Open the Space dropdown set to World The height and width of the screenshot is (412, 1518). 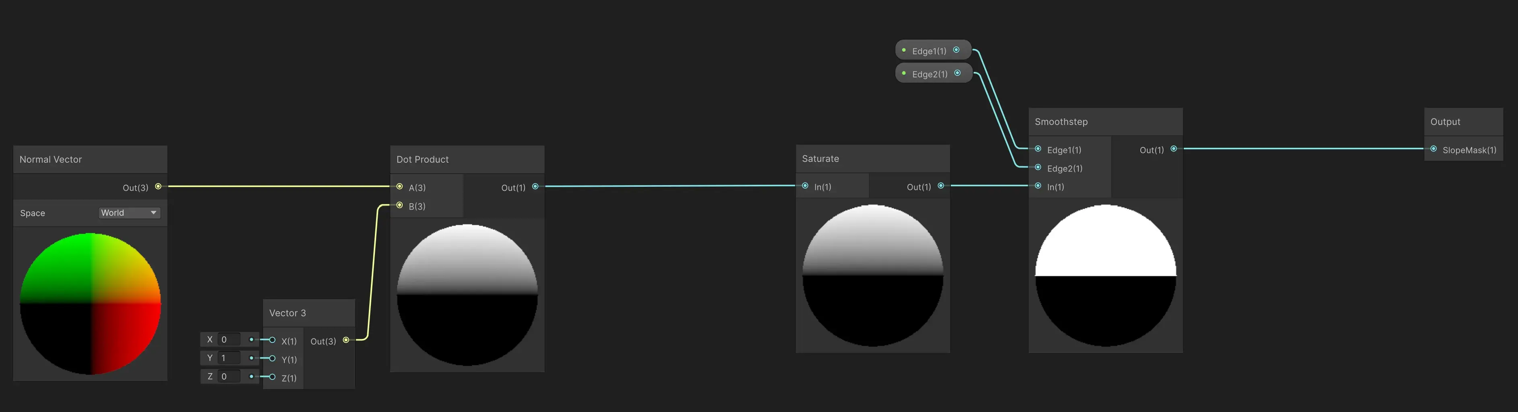(x=130, y=213)
